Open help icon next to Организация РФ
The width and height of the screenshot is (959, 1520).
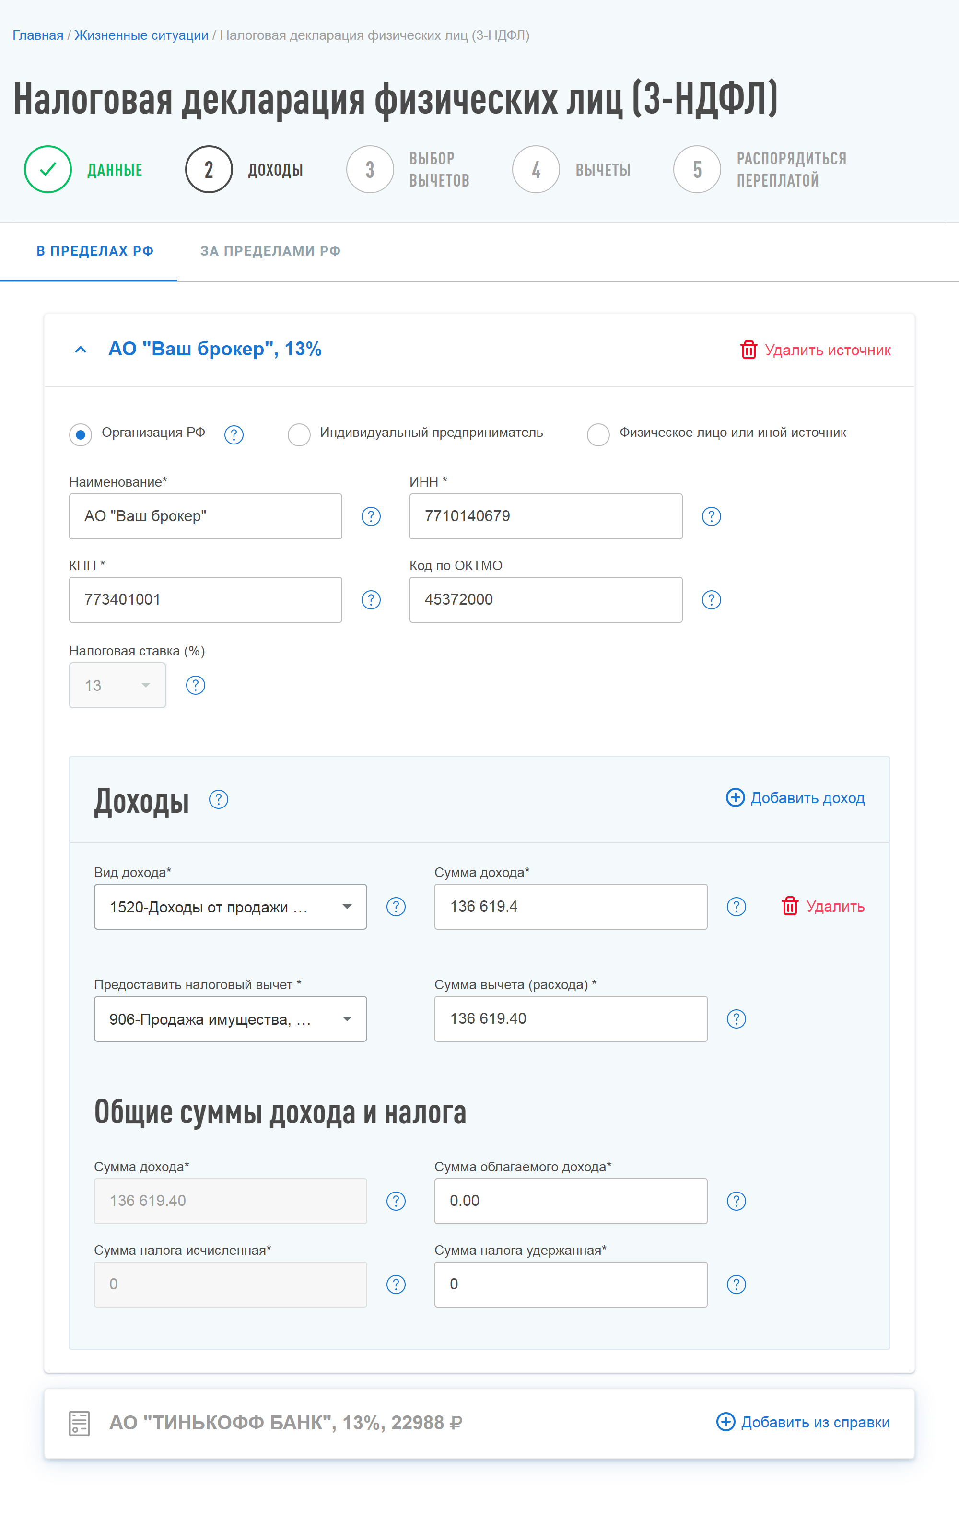pos(234,434)
